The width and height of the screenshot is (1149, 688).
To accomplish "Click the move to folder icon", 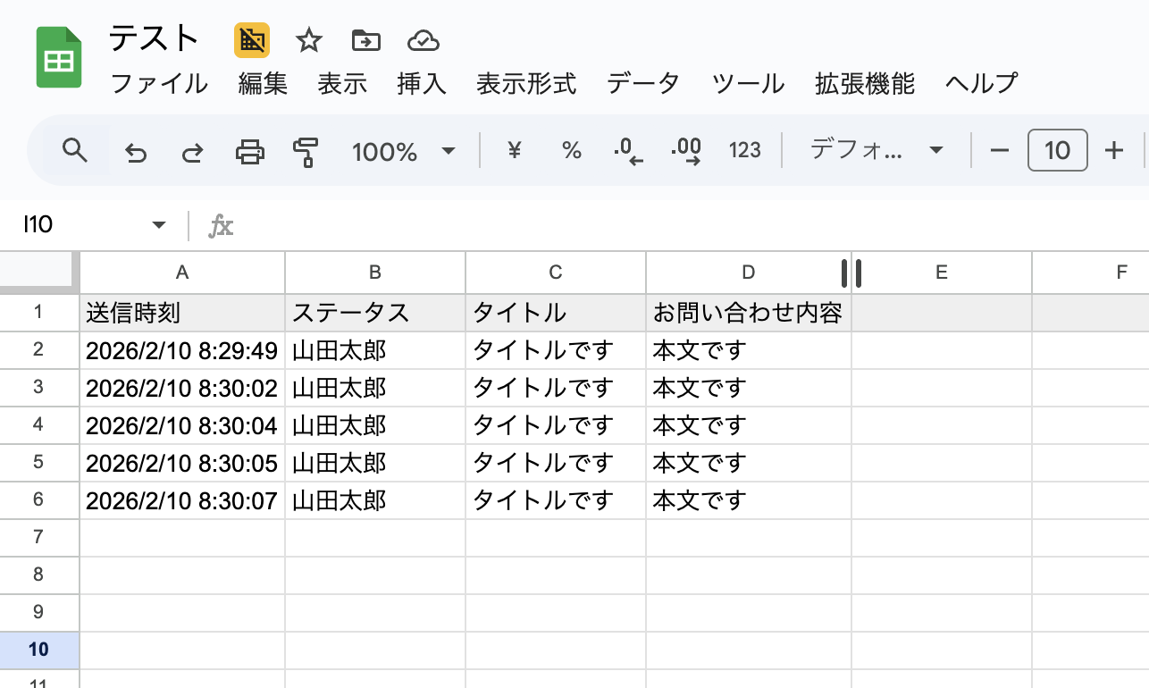I will point(365,40).
